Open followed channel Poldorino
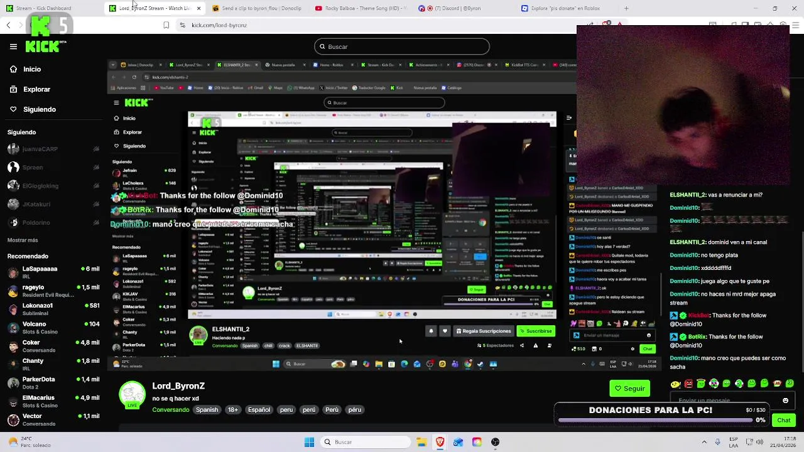Image resolution: width=804 pixels, height=452 pixels. 53,222
